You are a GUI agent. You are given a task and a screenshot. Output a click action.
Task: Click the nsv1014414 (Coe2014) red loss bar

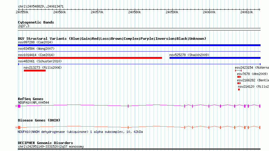[90, 58]
